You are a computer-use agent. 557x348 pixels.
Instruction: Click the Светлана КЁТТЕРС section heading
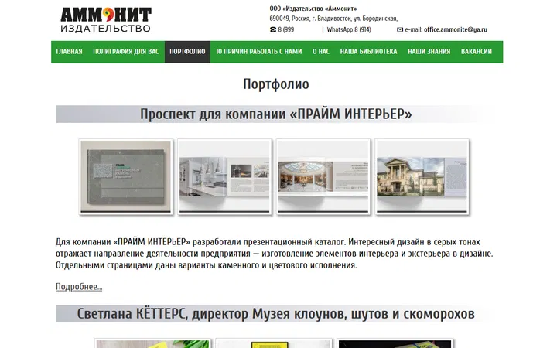(x=275, y=314)
